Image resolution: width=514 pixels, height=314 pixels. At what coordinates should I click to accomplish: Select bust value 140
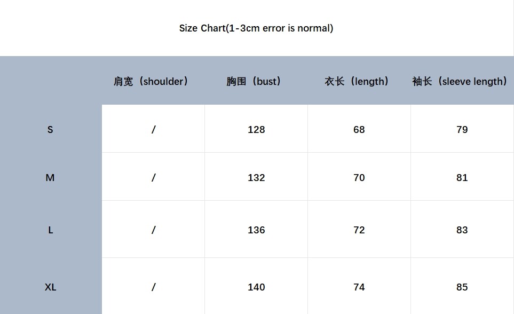coord(256,287)
